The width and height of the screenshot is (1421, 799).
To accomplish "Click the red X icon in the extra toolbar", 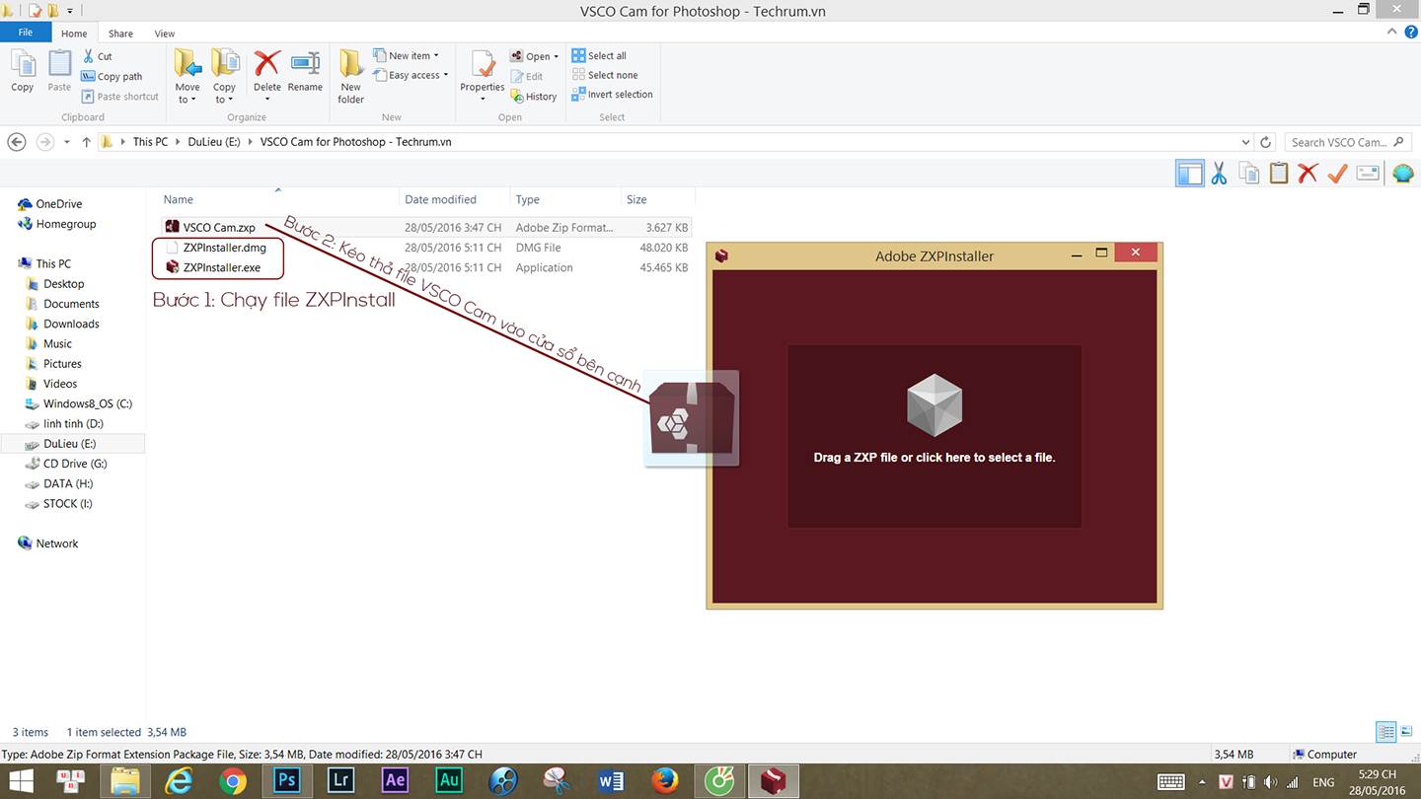I will pyautogui.click(x=1308, y=174).
